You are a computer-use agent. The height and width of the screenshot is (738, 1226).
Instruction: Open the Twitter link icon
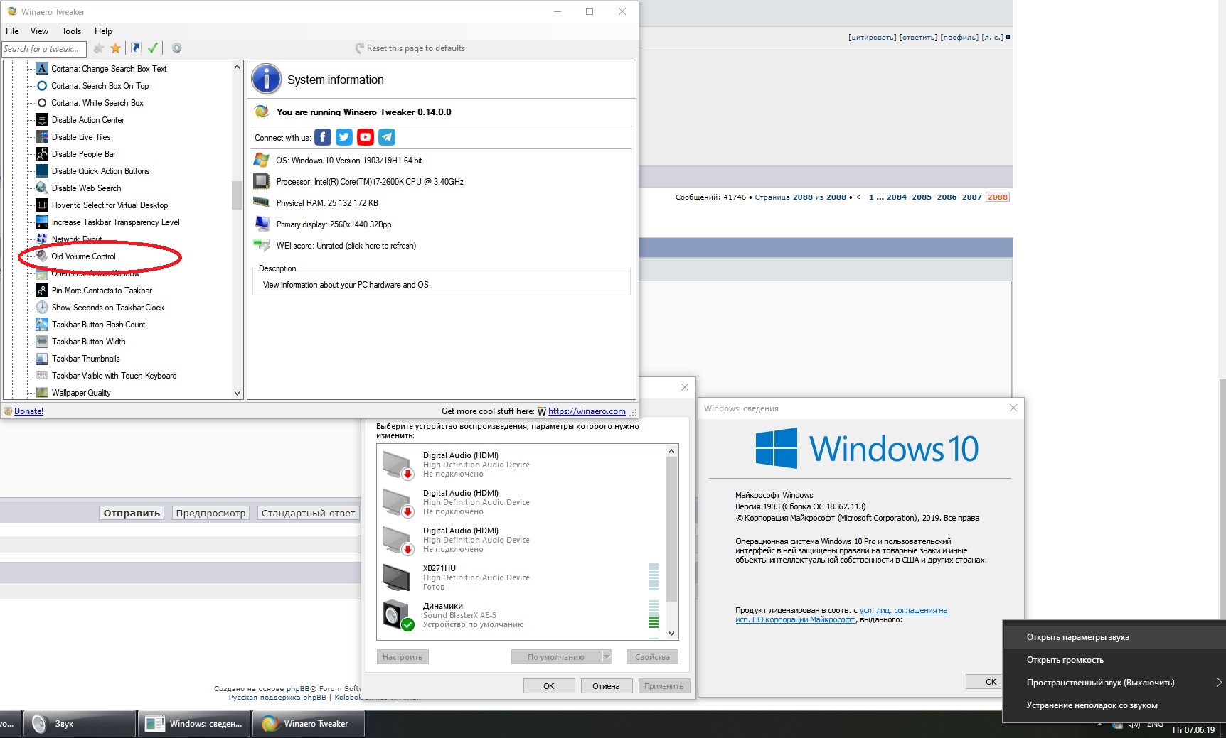point(344,137)
